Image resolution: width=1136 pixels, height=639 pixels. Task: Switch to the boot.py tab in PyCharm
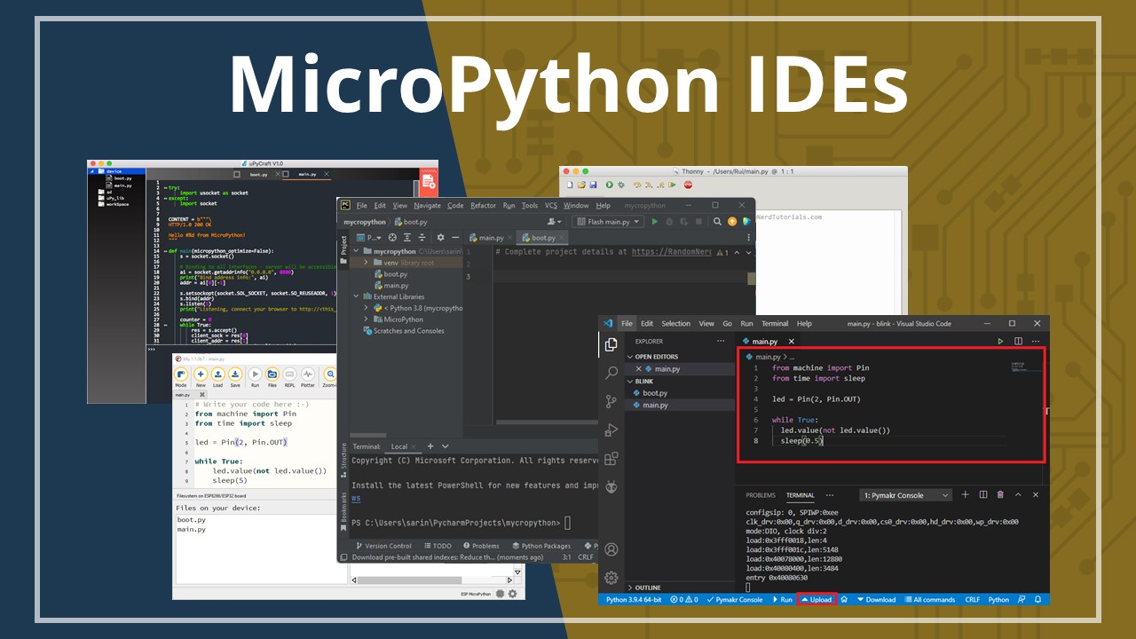click(x=543, y=238)
